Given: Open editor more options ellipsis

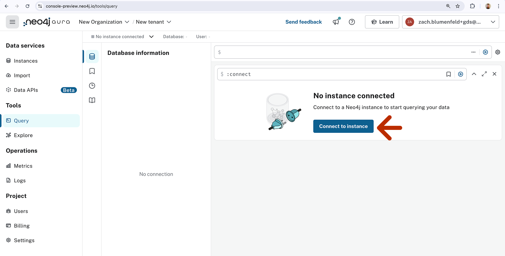Looking at the screenshot, I should [473, 52].
